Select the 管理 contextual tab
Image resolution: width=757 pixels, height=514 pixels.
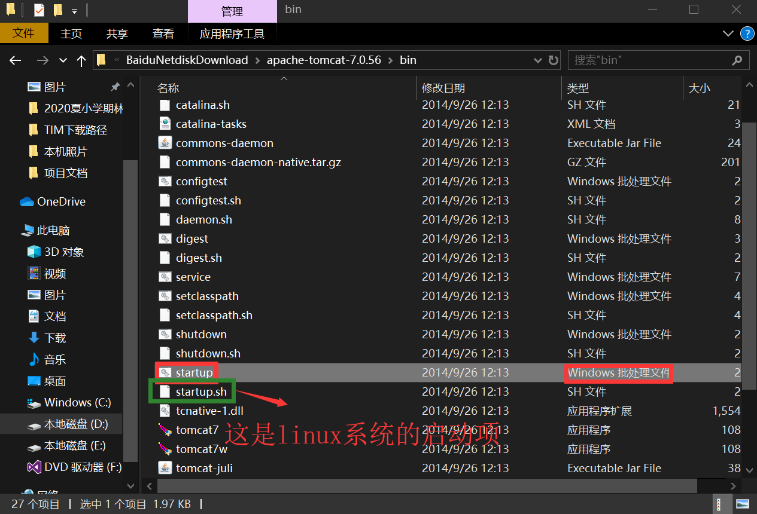tap(232, 11)
